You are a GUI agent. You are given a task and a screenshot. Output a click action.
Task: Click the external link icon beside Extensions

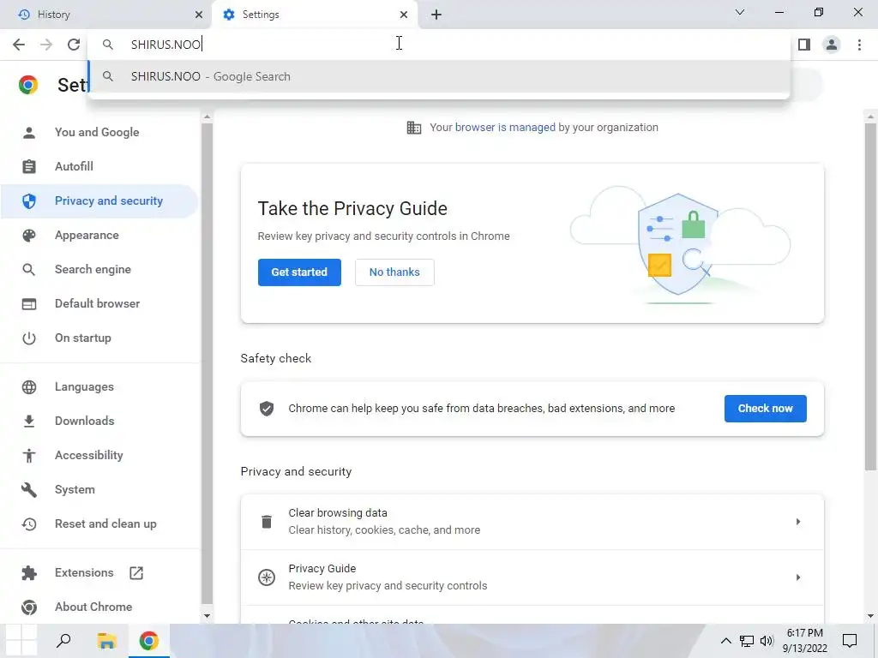coord(136,573)
